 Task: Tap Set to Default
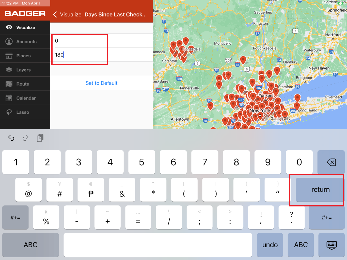101,83
